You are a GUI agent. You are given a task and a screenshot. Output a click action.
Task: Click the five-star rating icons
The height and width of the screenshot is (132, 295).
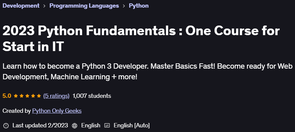tap(27, 96)
